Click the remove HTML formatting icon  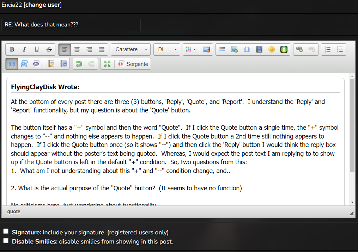[206, 49]
